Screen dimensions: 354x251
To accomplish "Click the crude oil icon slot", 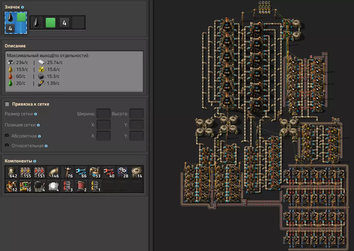I will [37, 22].
